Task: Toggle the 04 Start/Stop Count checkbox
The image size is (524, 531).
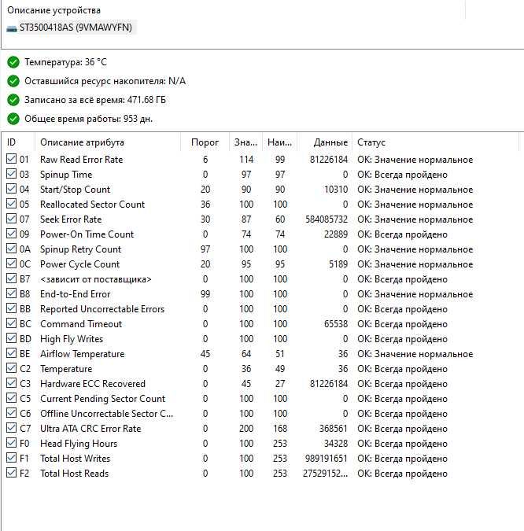Action: pos(11,189)
